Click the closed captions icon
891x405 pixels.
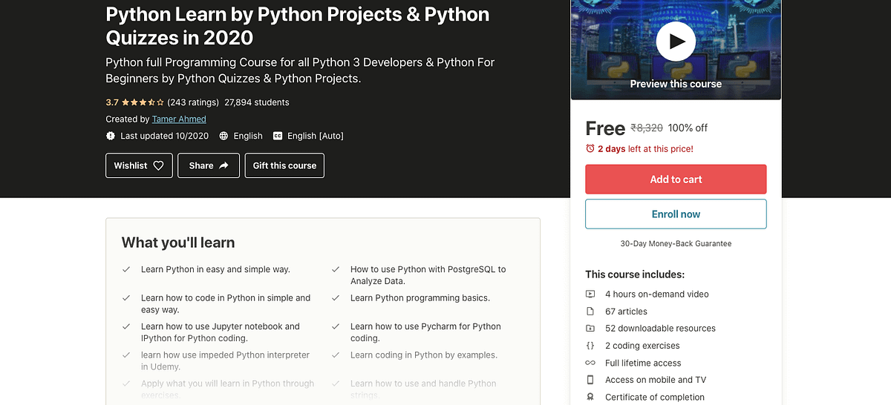coord(278,136)
